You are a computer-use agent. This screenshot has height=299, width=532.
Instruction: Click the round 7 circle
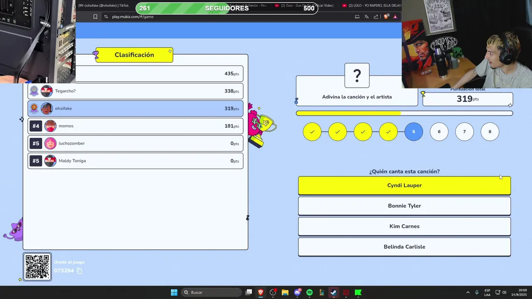pos(464,132)
